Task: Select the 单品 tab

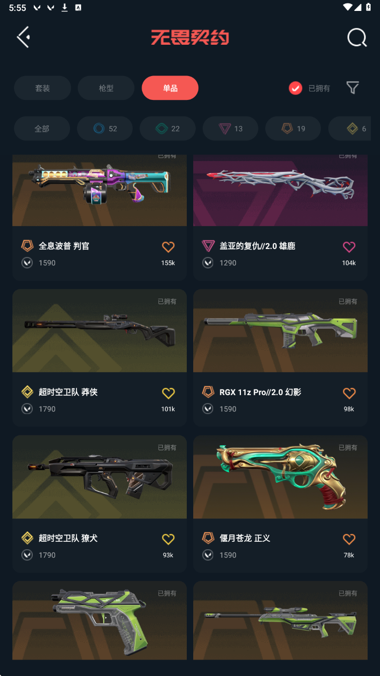Action: tap(170, 88)
